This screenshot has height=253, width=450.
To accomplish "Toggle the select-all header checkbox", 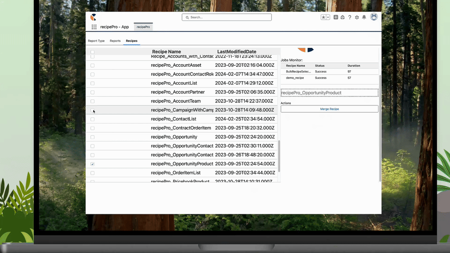I will (92, 52).
